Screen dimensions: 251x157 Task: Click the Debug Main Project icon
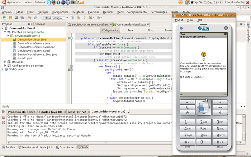(x=90, y=18)
